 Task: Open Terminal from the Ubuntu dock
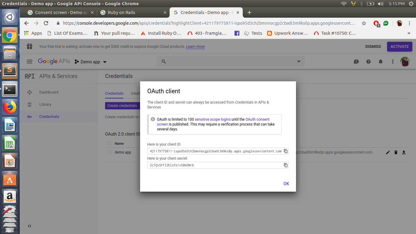[10, 89]
